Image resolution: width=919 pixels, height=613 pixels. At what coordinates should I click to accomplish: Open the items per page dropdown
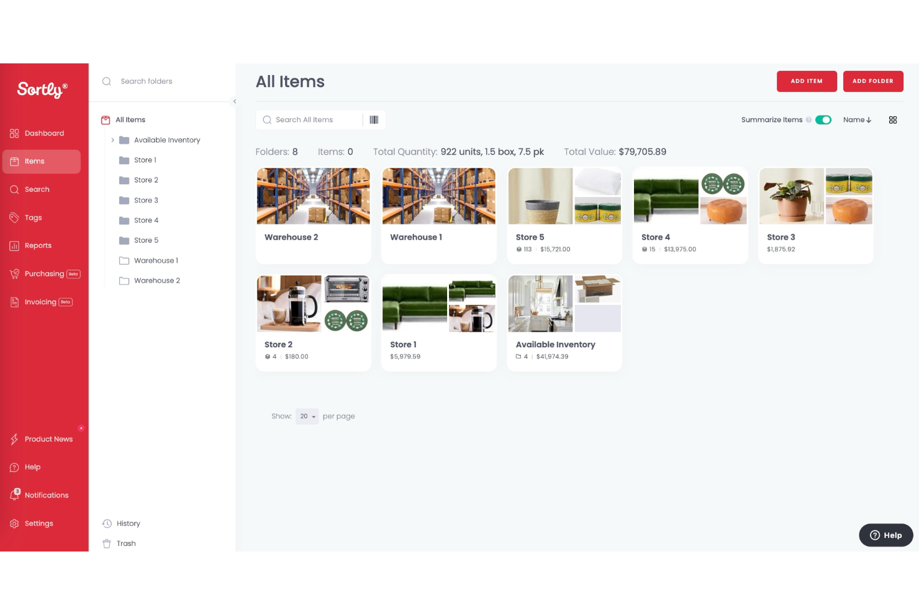pos(307,416)
